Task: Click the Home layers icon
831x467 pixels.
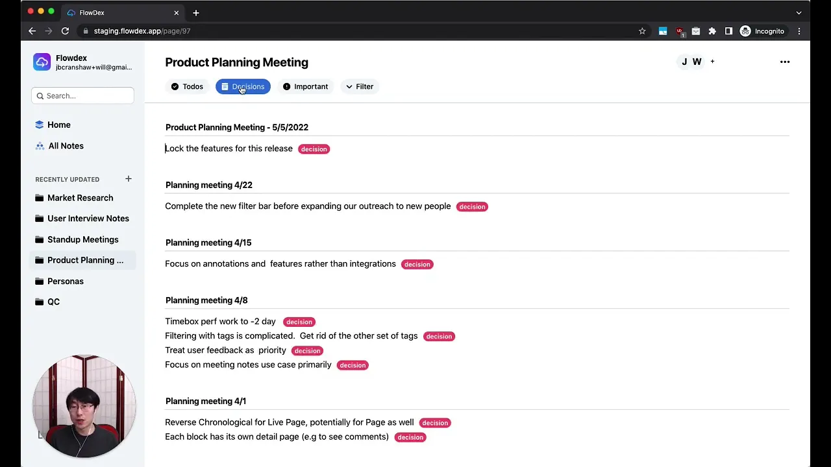Action: click(x=40, y=125)
